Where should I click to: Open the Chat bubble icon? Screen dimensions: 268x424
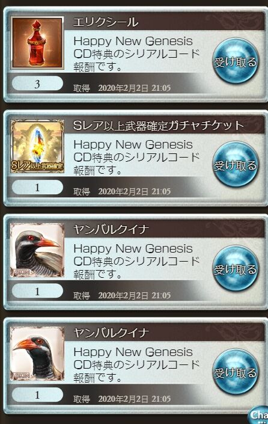click(258, 415)
